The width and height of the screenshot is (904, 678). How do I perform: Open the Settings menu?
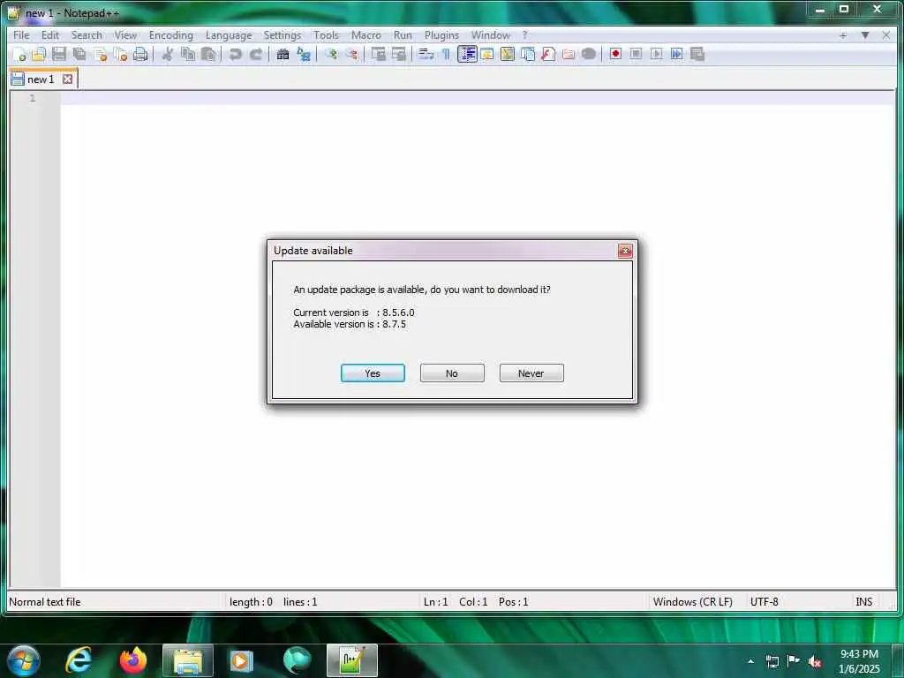282,35
